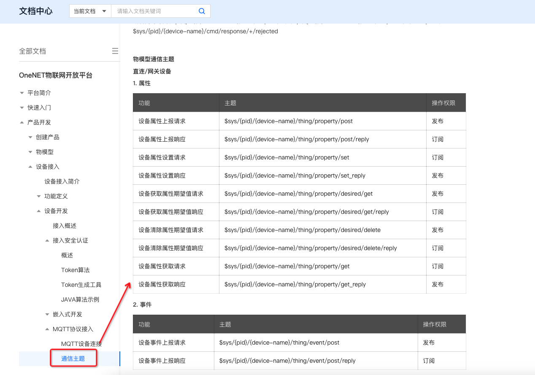535x375 pixels.
Task: Open the 设备接入简介 page
Action: tap(62, 181)
